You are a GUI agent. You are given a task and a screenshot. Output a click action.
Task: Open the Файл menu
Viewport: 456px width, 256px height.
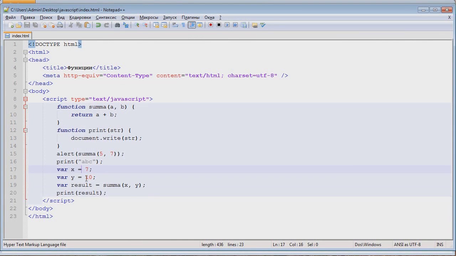pyautogui.click(x=10, y=17)
